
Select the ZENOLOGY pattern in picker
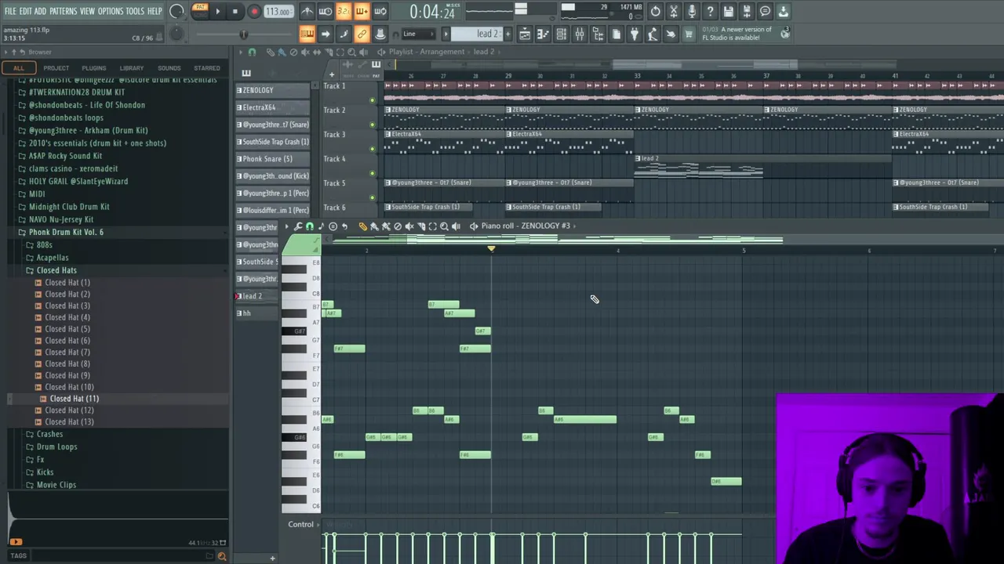(x=273, y=90)
